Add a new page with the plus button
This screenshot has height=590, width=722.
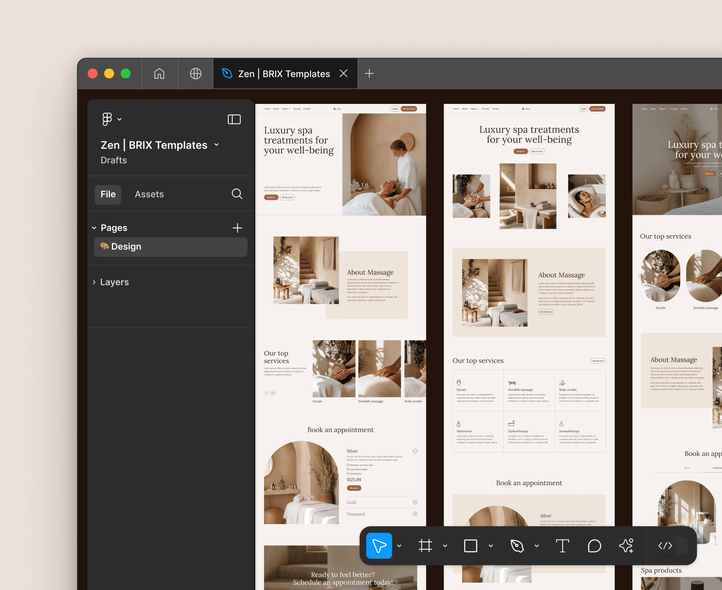pos(237,228)
